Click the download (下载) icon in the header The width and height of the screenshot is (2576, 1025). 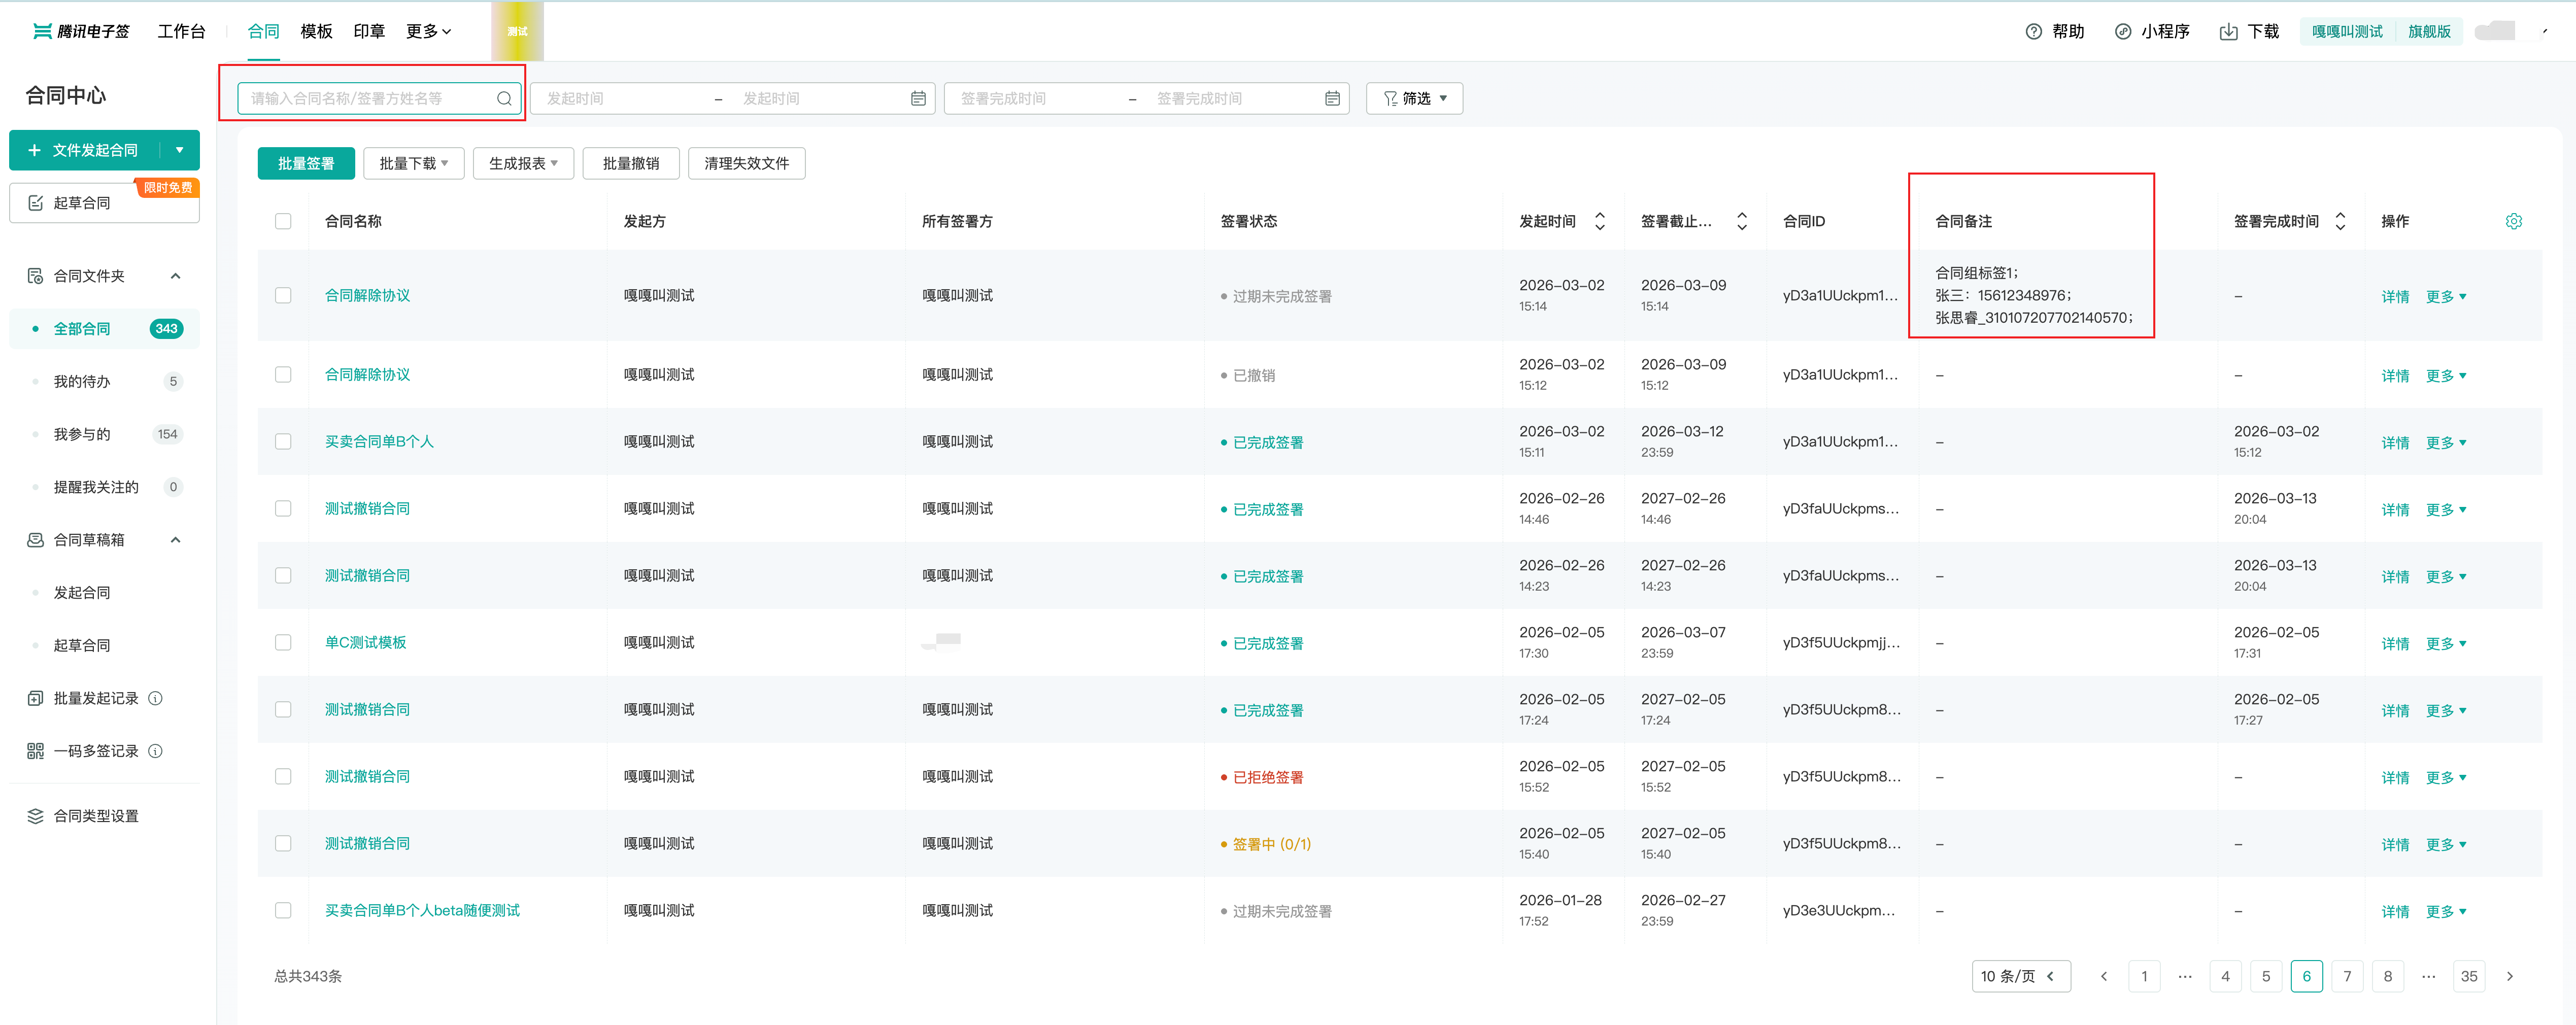tap(2228, 32)
